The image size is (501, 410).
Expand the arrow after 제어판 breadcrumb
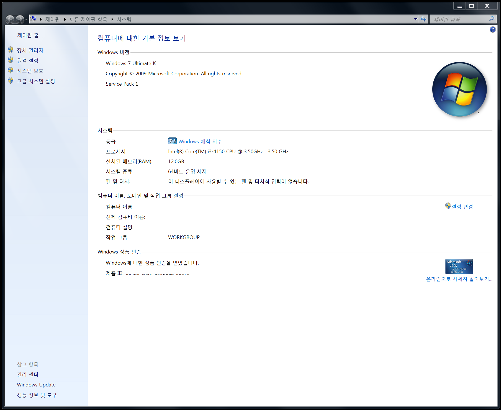coord(65,19)
